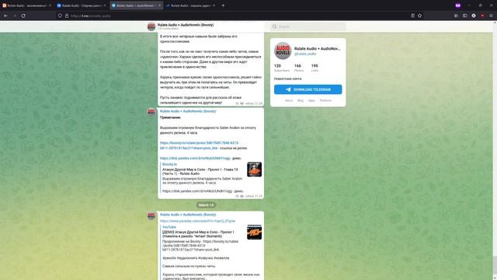Click the purple mask icon in title bar
The width and height of the screenshot is (497, 280).
point(457,5)
